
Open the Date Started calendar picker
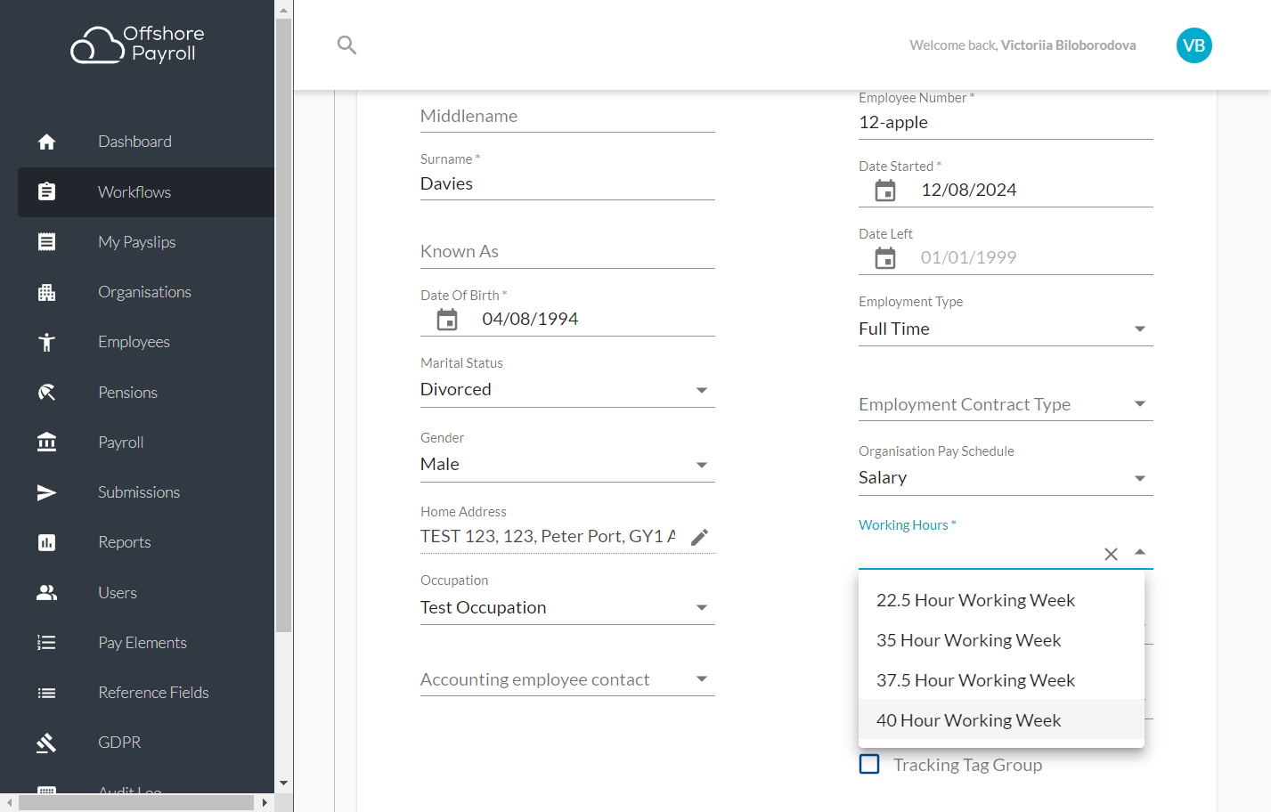pyautogui.click(x=885, y=191)
